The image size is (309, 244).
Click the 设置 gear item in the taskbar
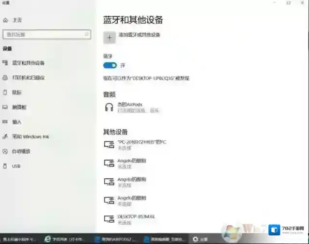(200, 239)
